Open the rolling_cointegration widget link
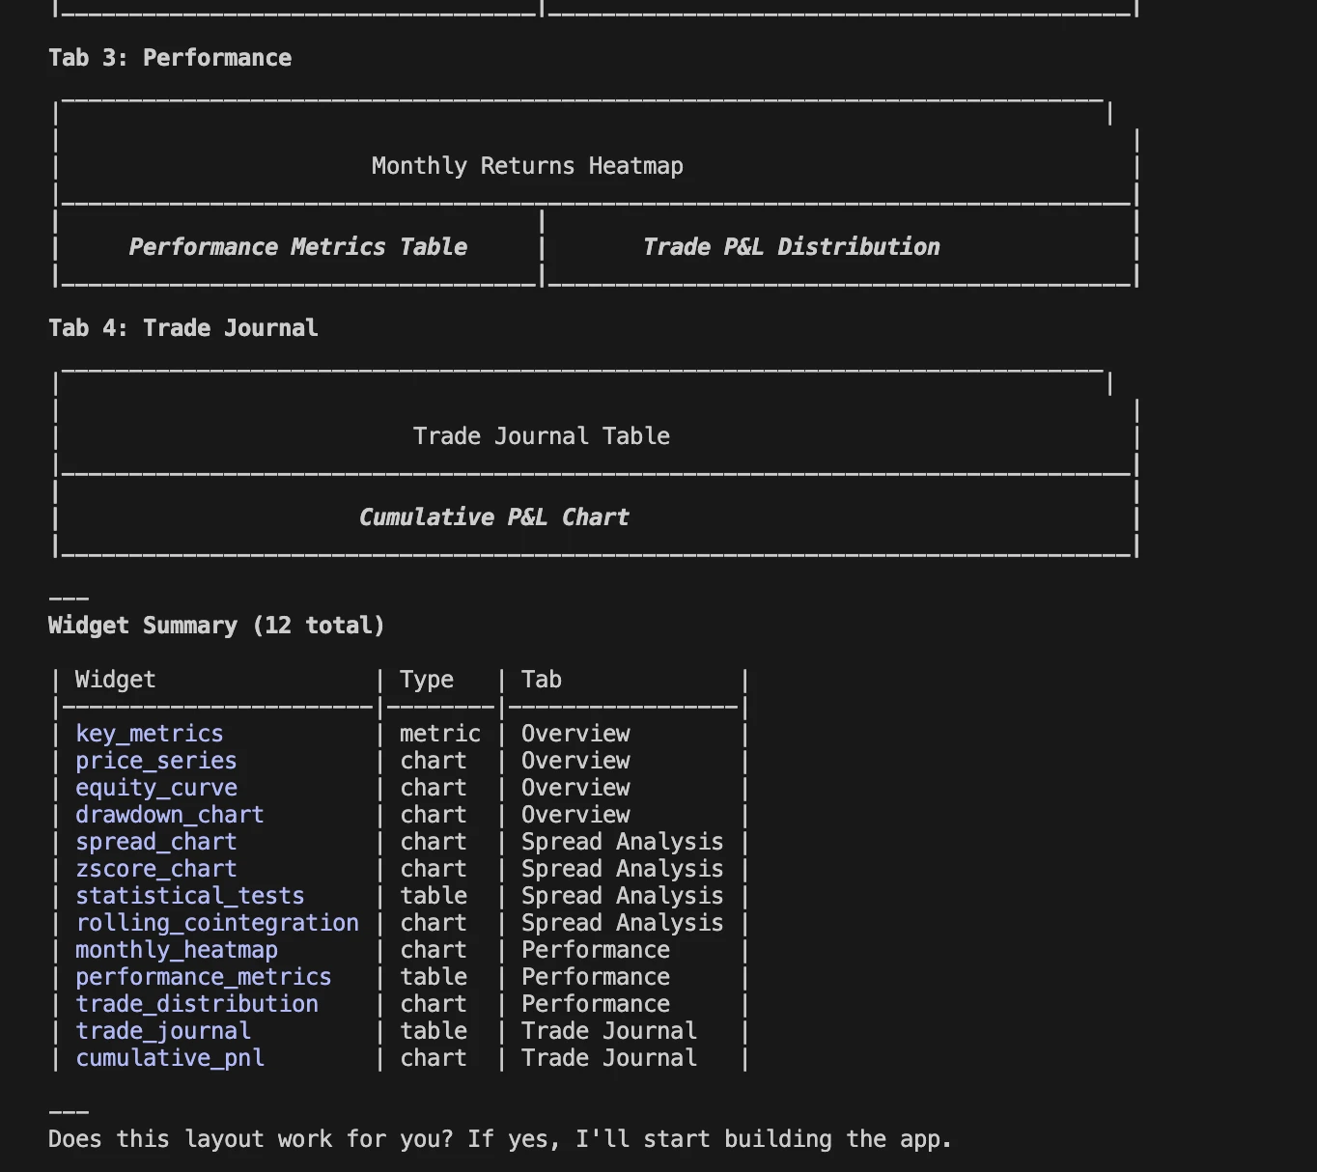1317x1172 pixels. click(217, 923)
